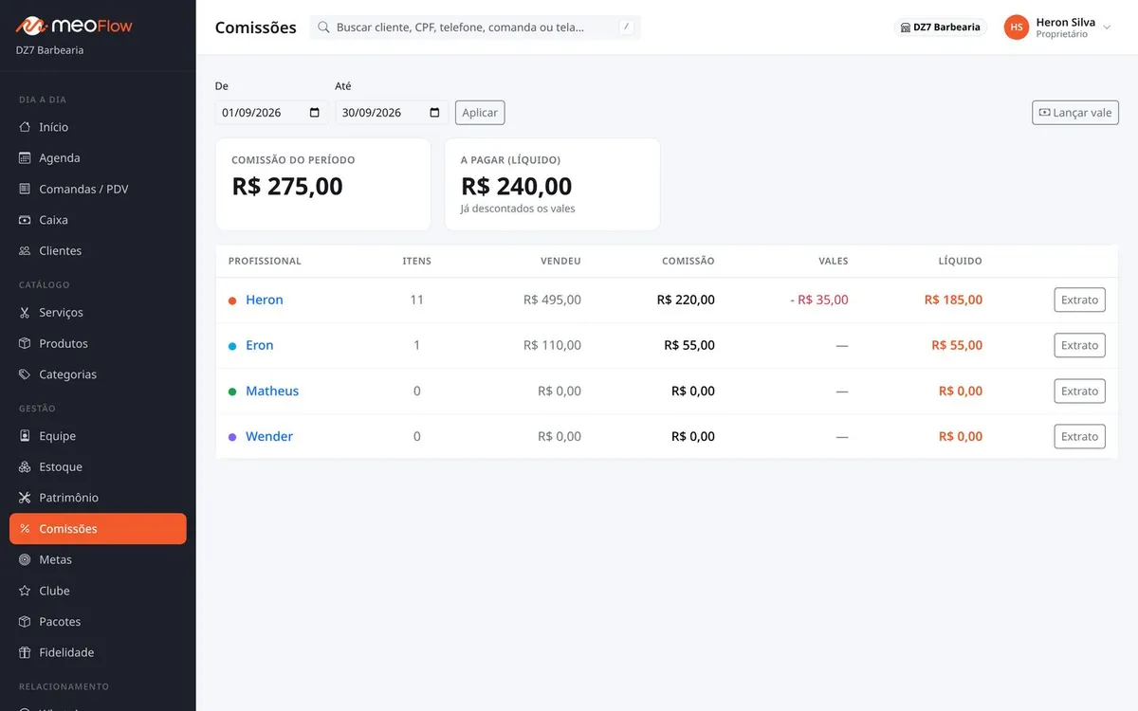Click the Clientes people icon
1138x711 pixels.
25,251
